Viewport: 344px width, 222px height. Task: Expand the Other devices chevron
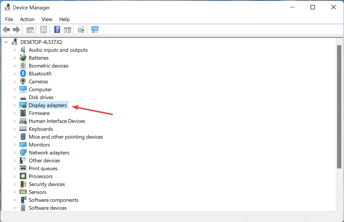(x=14, y=161)
